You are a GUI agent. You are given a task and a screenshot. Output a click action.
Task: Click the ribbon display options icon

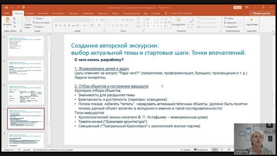tap(247, 7)
